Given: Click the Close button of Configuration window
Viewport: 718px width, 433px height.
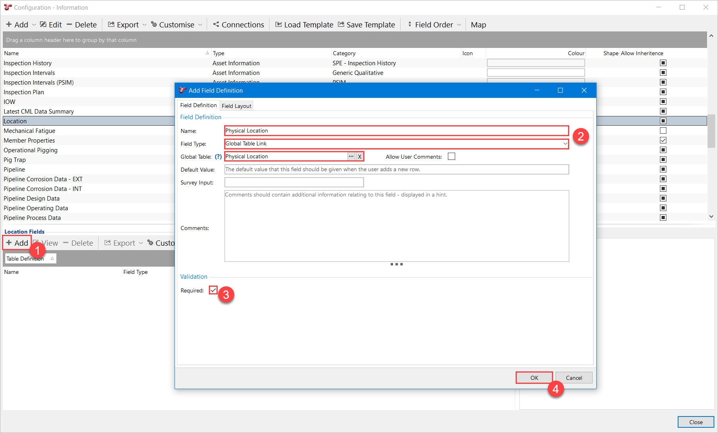Looking at the screenshot, I should tap(696, 422).
